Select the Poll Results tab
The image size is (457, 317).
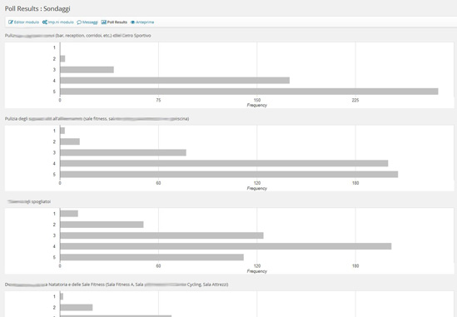pyautogui.click(x=114, y=22)
